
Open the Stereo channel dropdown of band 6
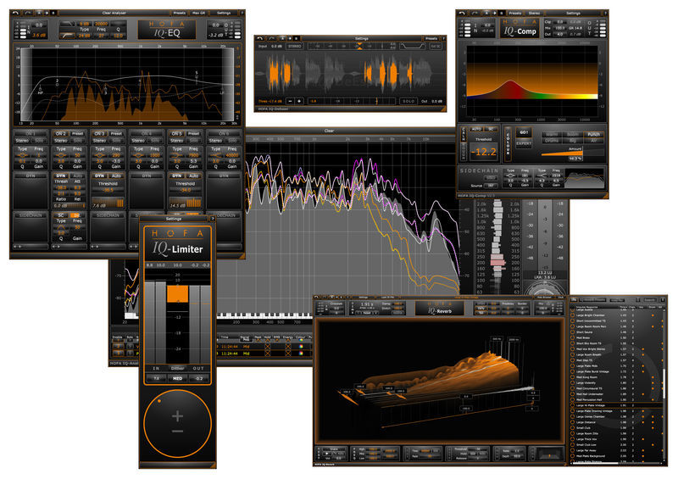point(216,141)
